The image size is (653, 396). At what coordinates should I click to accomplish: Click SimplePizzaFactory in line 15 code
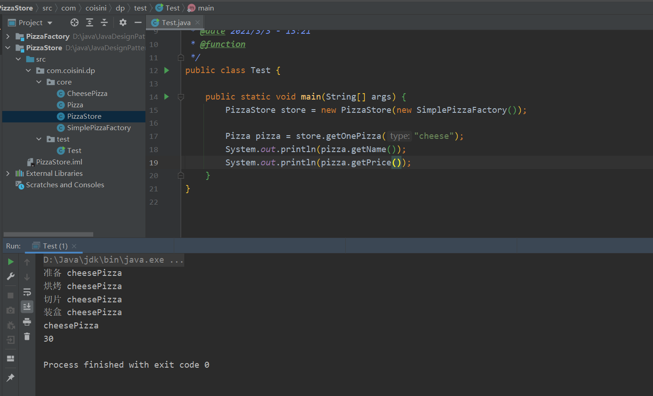pos(461,110)
